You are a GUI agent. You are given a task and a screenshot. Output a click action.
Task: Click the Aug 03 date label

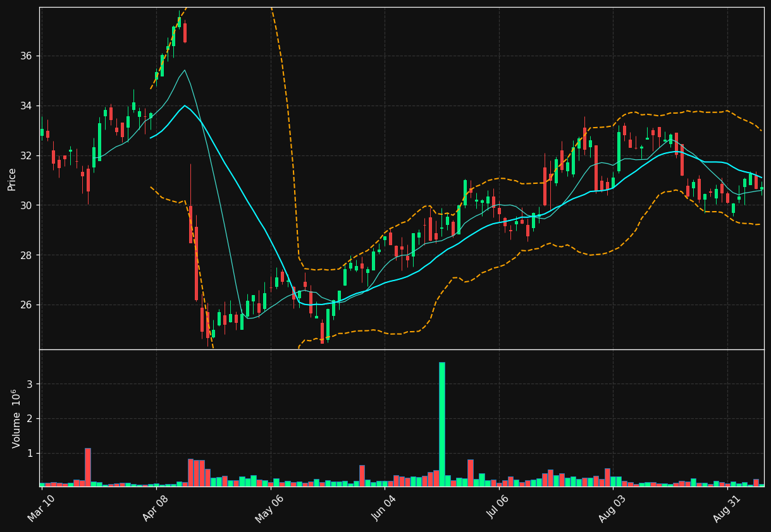[612, 509]
